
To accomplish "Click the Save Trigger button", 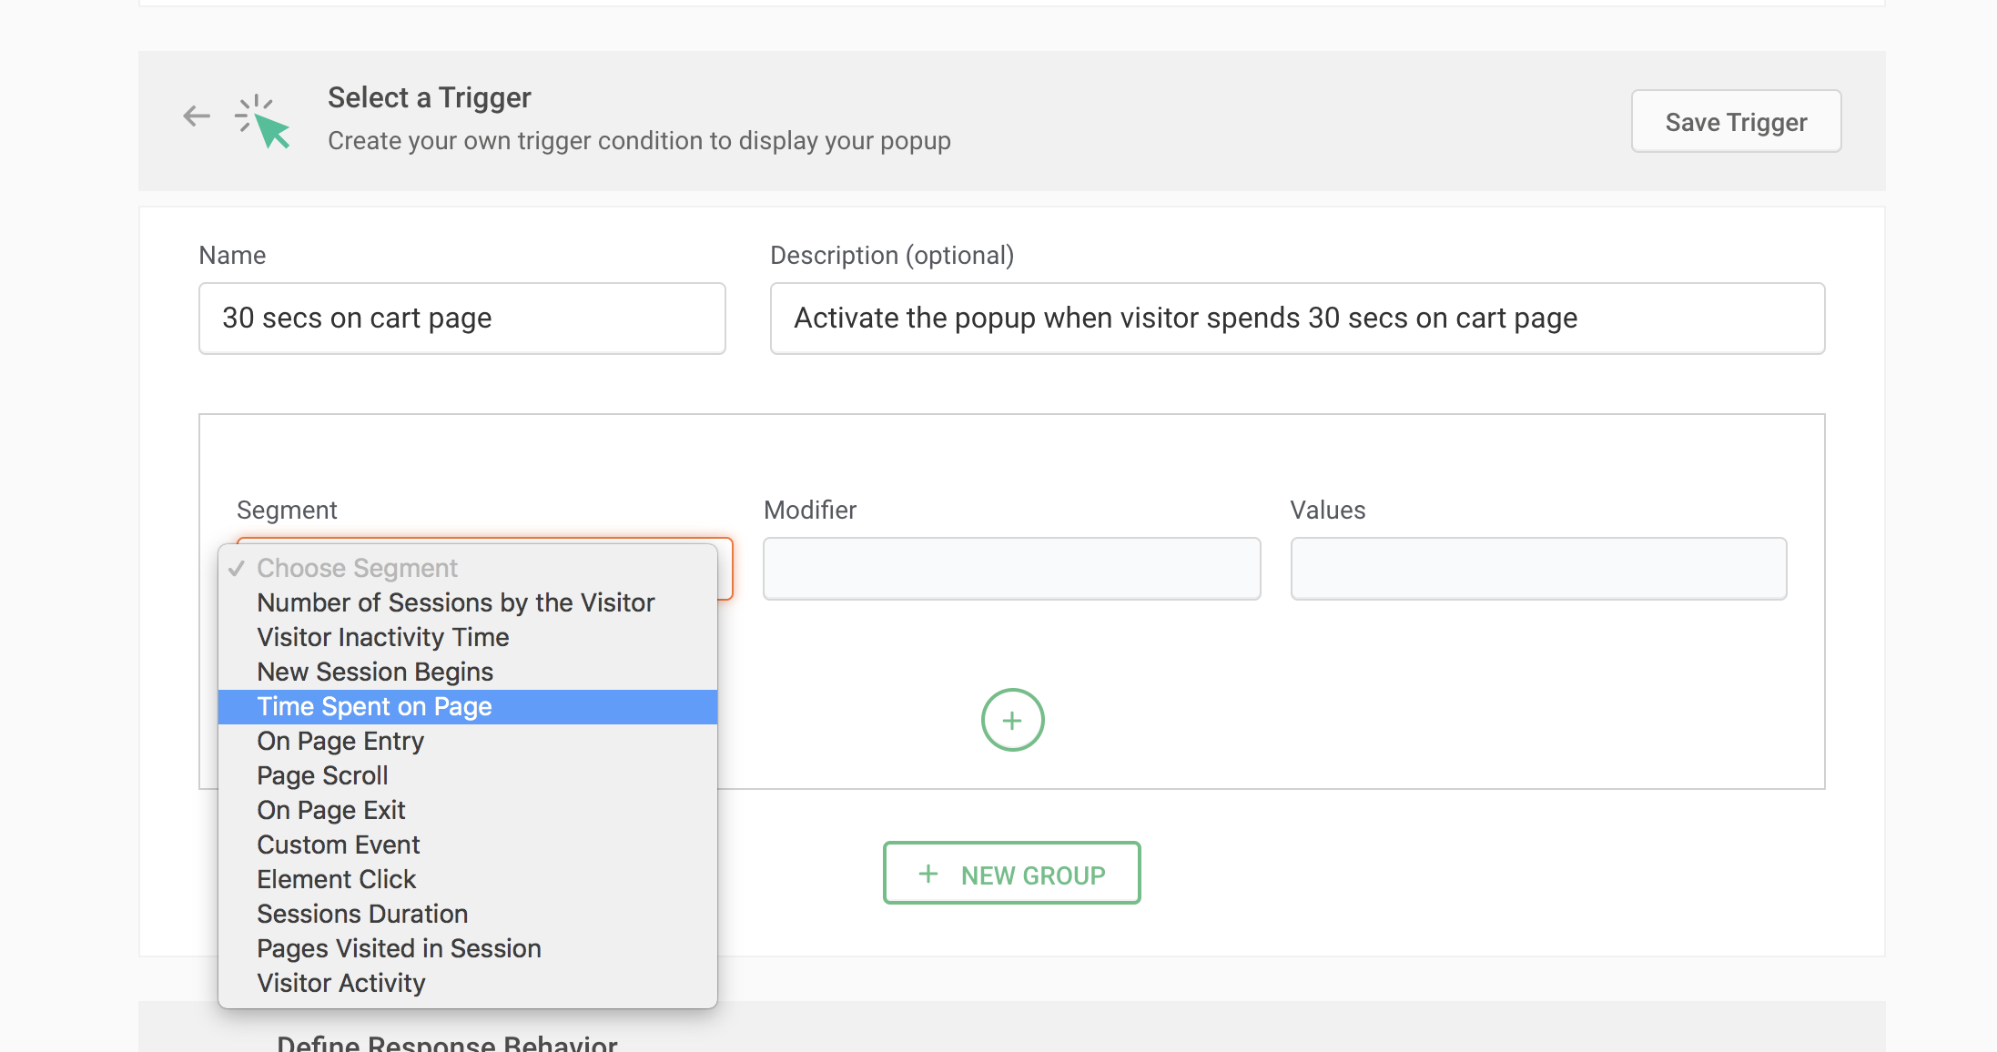I will [1736, 121].
